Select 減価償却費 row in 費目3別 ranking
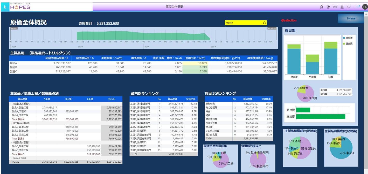The height and width of the screenshot is (174, 368). click(239, 119)
